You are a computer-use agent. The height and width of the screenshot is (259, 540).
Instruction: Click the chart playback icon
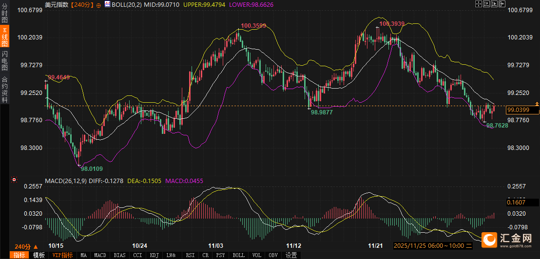click(x=494, y=4)
